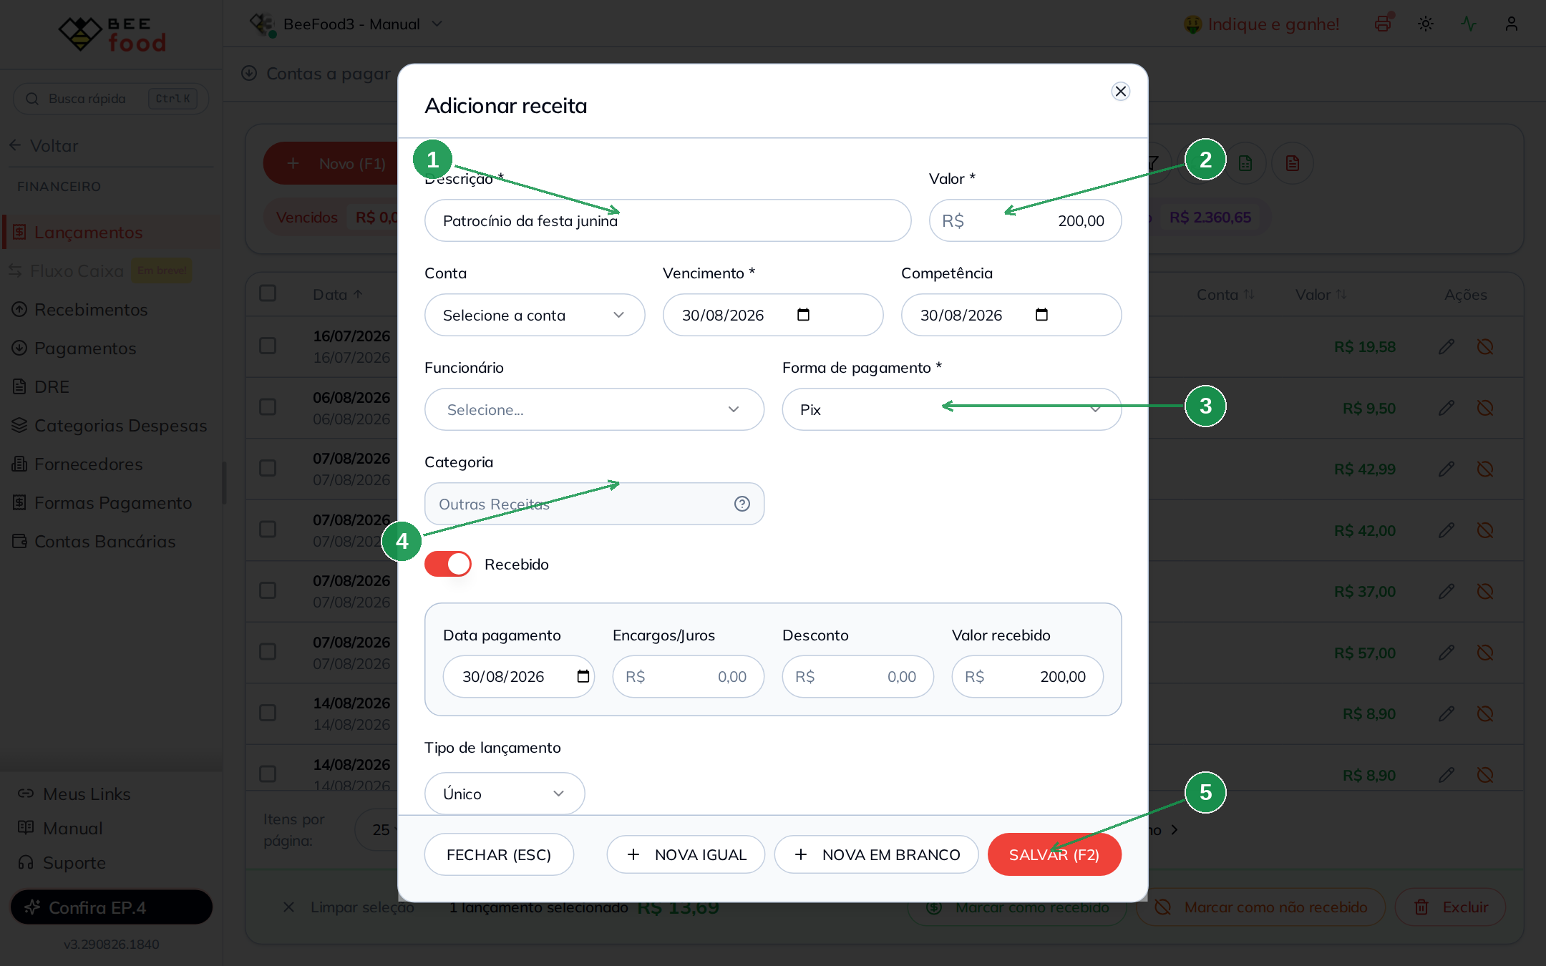Click the red PDF export icon

[1293, 163]
